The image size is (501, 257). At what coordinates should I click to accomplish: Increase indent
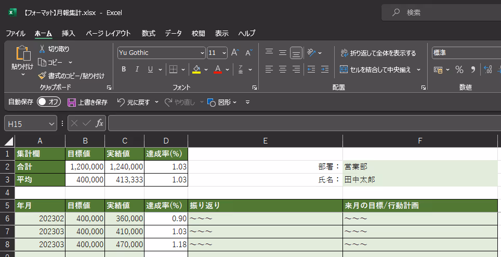pos(325,69)
